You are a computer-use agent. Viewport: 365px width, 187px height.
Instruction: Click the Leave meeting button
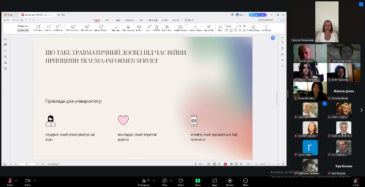coord(355,181)
